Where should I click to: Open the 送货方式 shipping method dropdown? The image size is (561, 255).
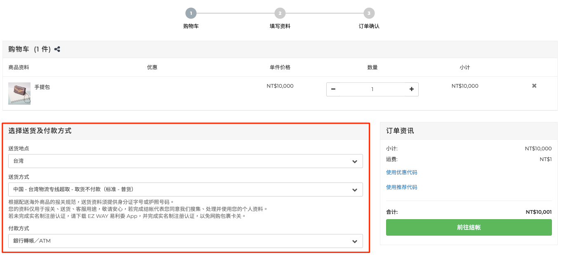coord(186,189)
